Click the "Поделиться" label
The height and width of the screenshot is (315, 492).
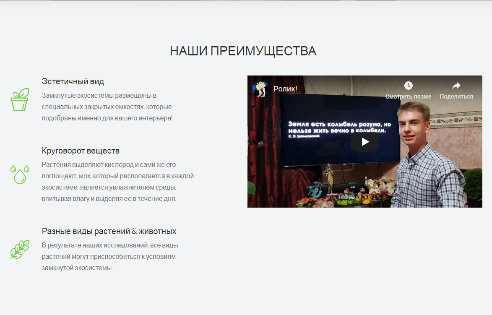[456, 96]
